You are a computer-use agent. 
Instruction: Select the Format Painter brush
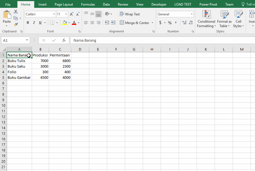[x=16, y=25]
